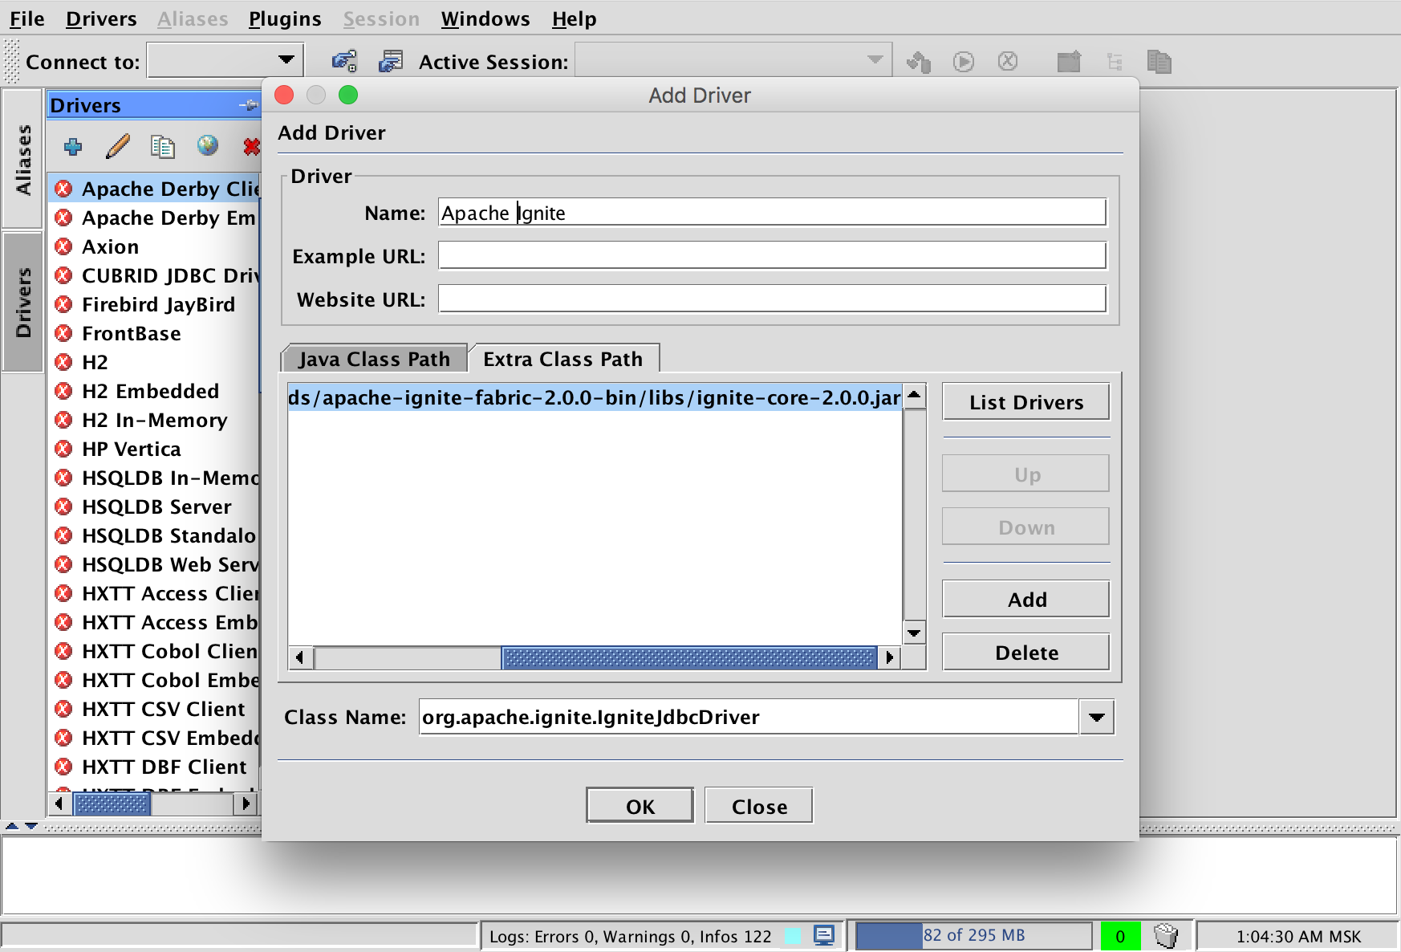The image size is (1401, 952).
Task: Click the Close button in dialog
Action: point(759,806)
